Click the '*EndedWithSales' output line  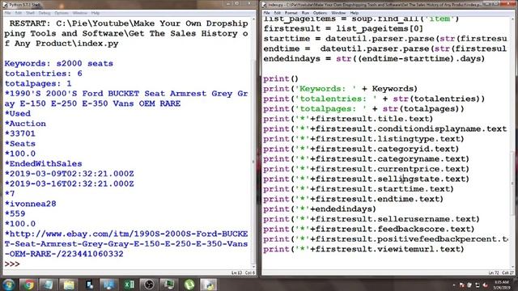pyautogui.click(x=43, y=163)
